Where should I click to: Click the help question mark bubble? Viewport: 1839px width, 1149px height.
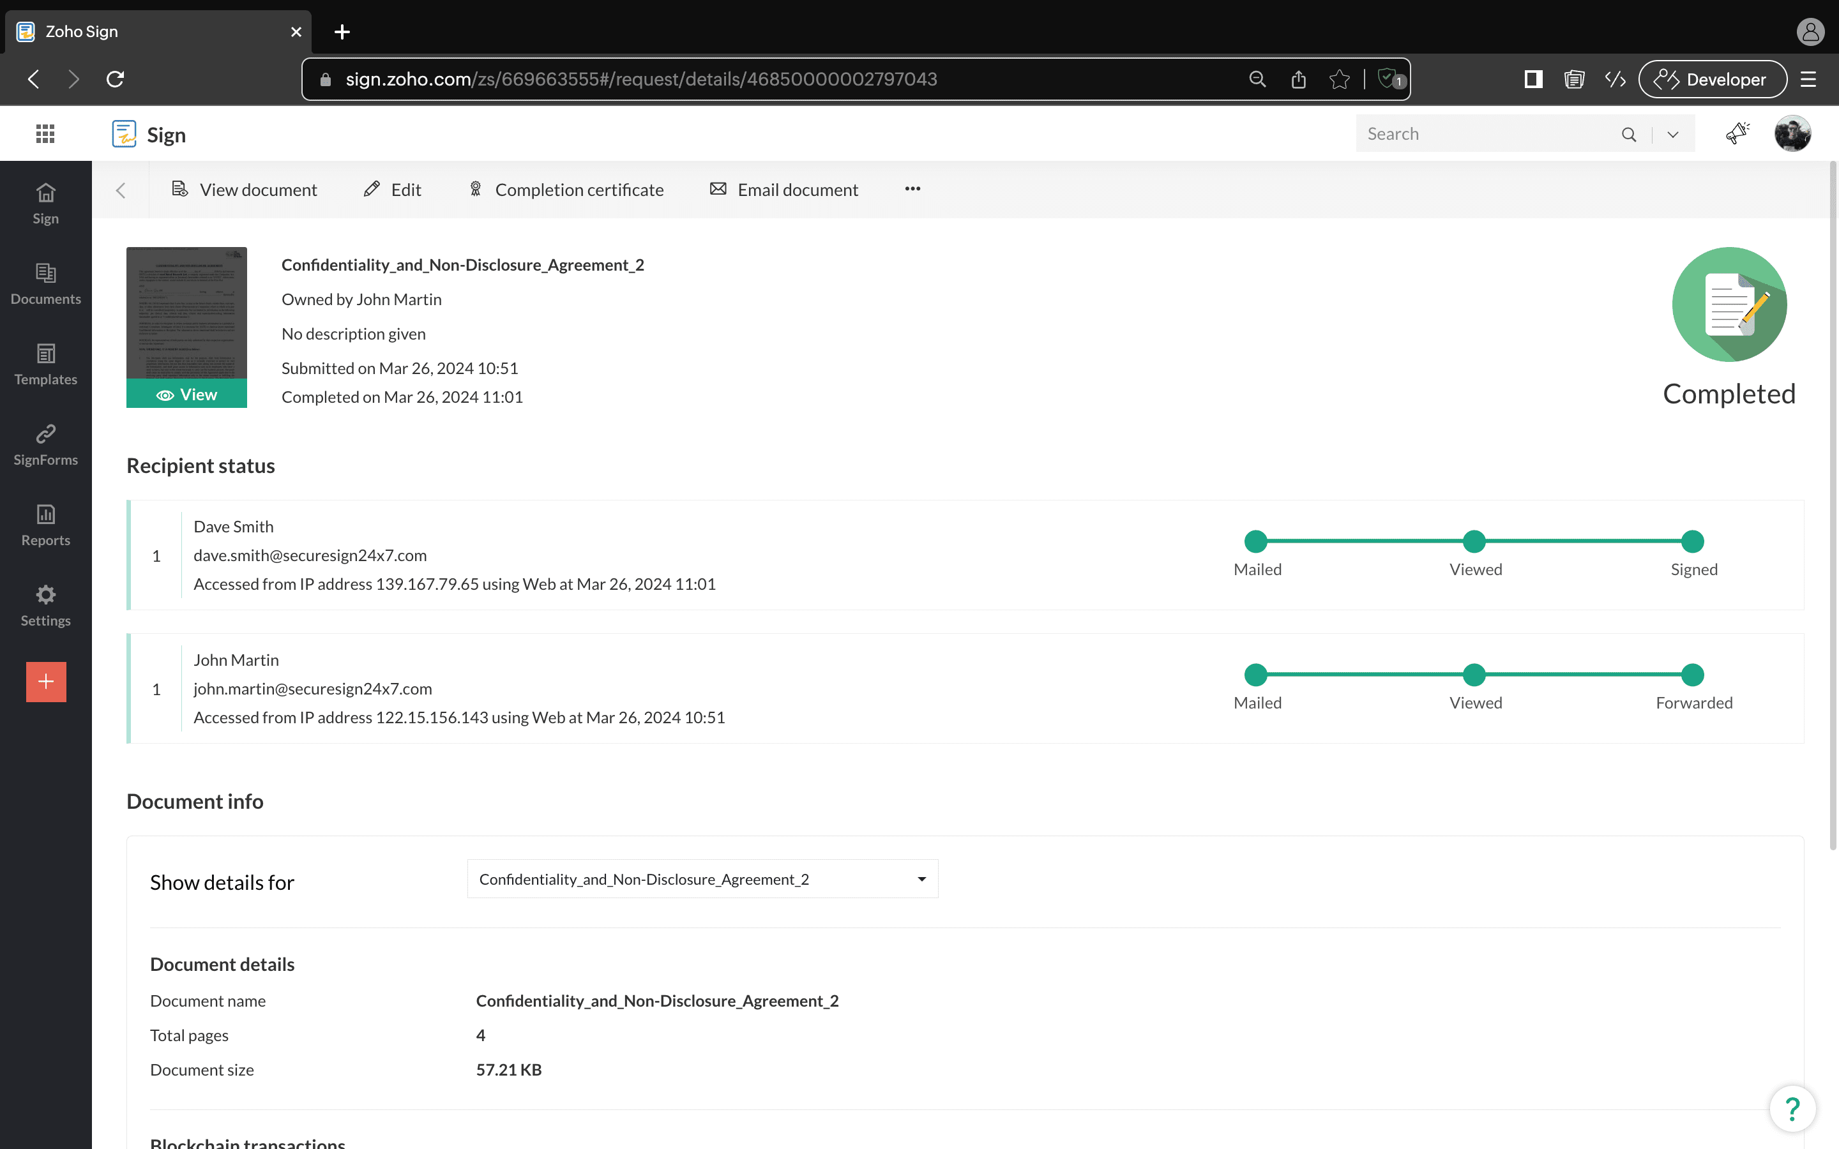pyautogui.click(x=1792, y=1109)
